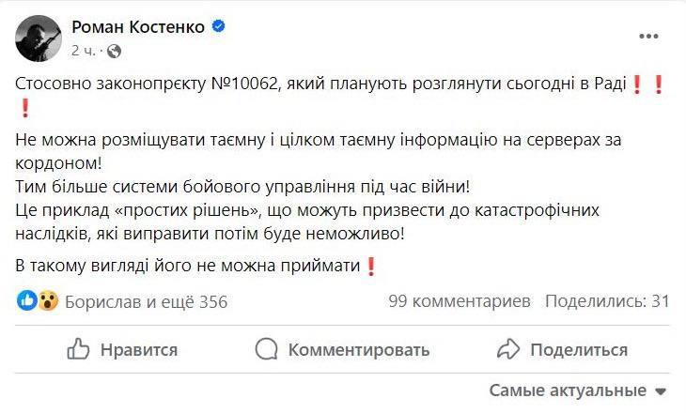Image resolution: width=686 pixels, height=413 pixels.
Task: Click the opening line mentioning законопроєкт №10062
Action: [320, 84]
